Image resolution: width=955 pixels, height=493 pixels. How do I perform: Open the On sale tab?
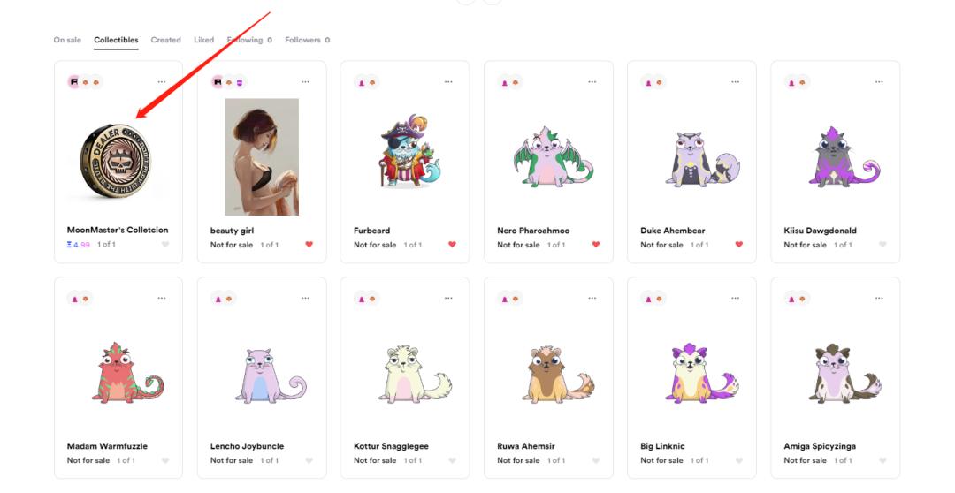[x=67, y=40]
